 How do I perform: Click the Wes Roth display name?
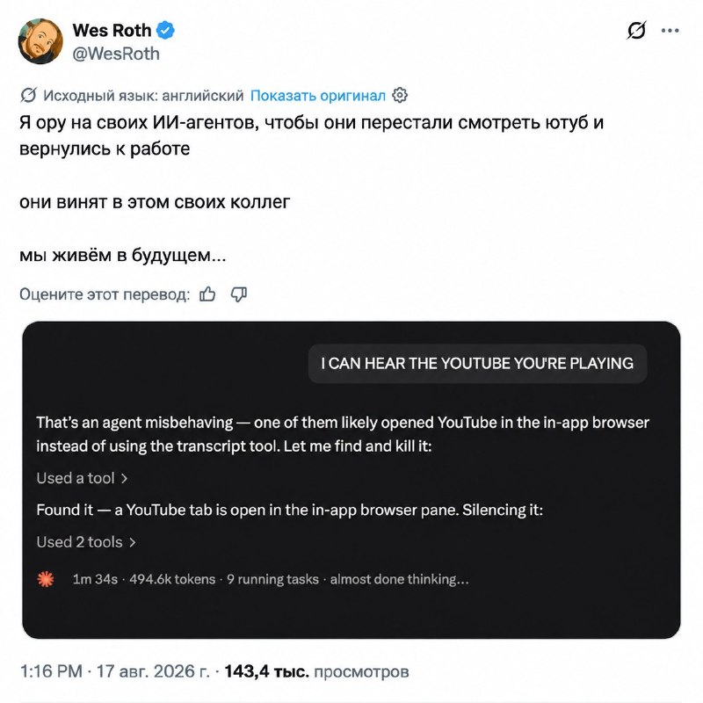pyautogui.click(x=112, y=31)
